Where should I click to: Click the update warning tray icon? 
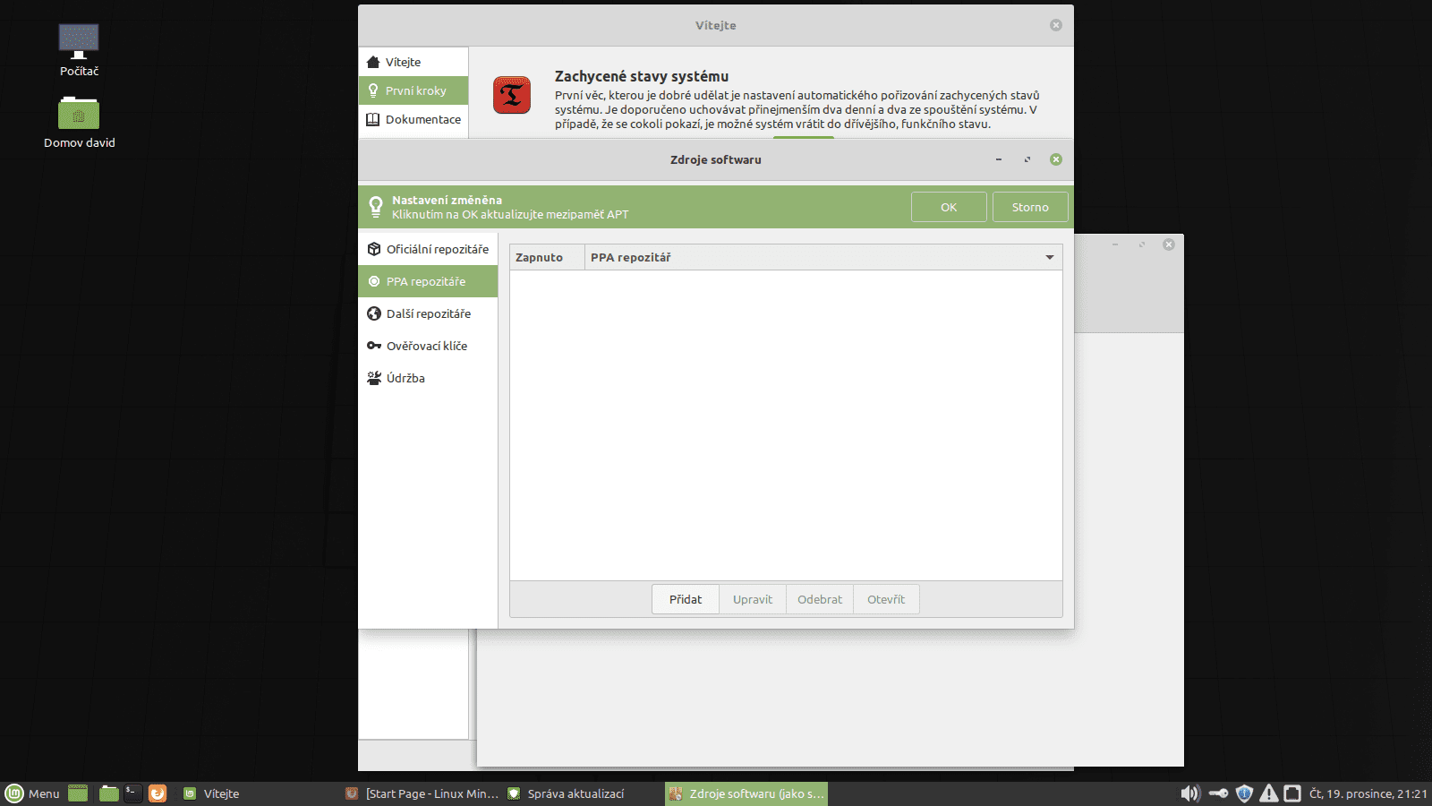click(1269, 793)
